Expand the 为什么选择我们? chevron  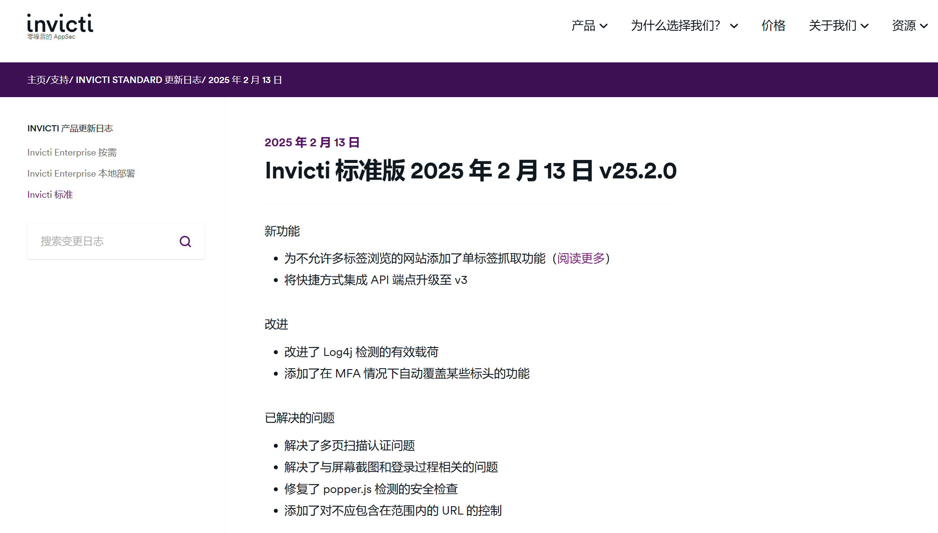pyautogui.click(x=734, y=26)
